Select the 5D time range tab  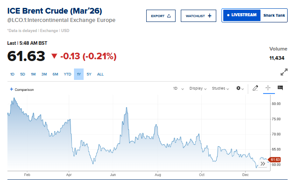22,74
